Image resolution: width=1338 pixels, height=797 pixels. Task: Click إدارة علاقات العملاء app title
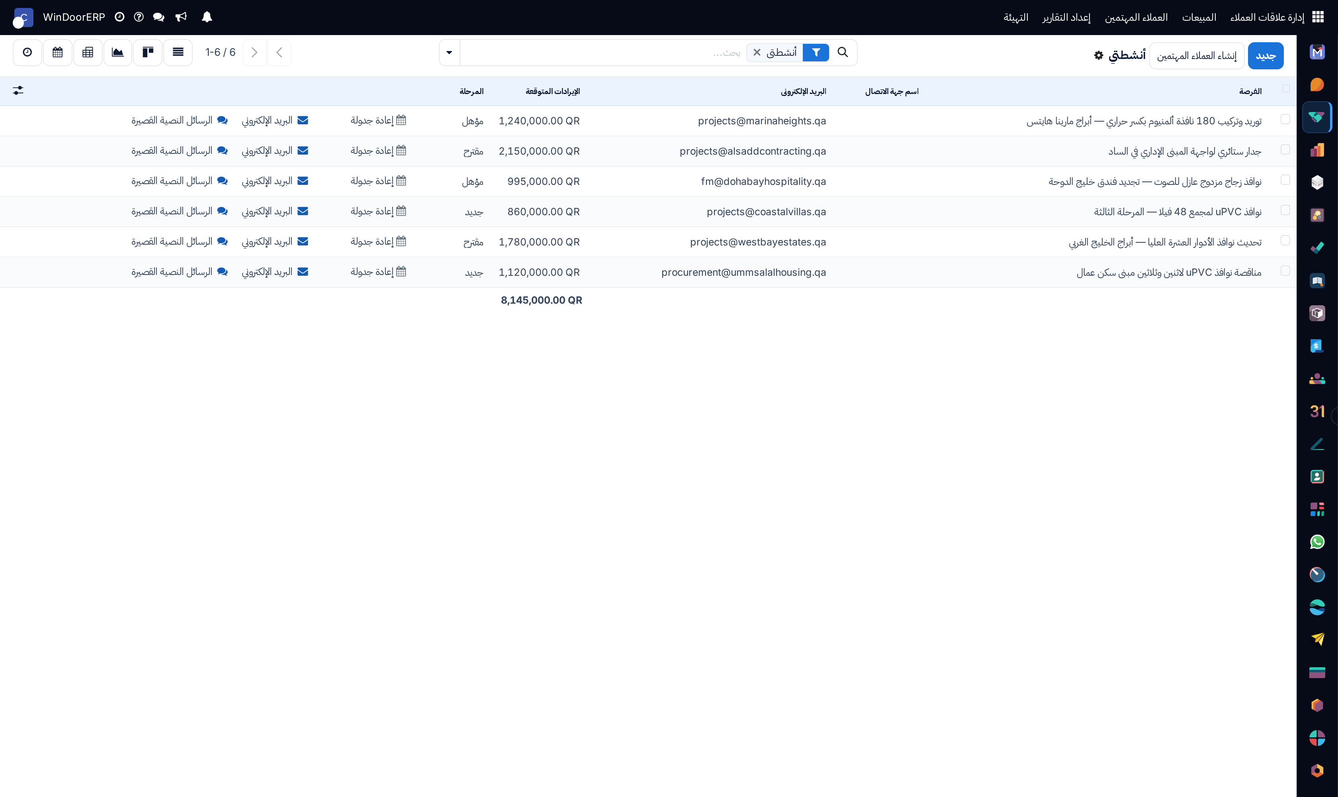[1267, 17]
